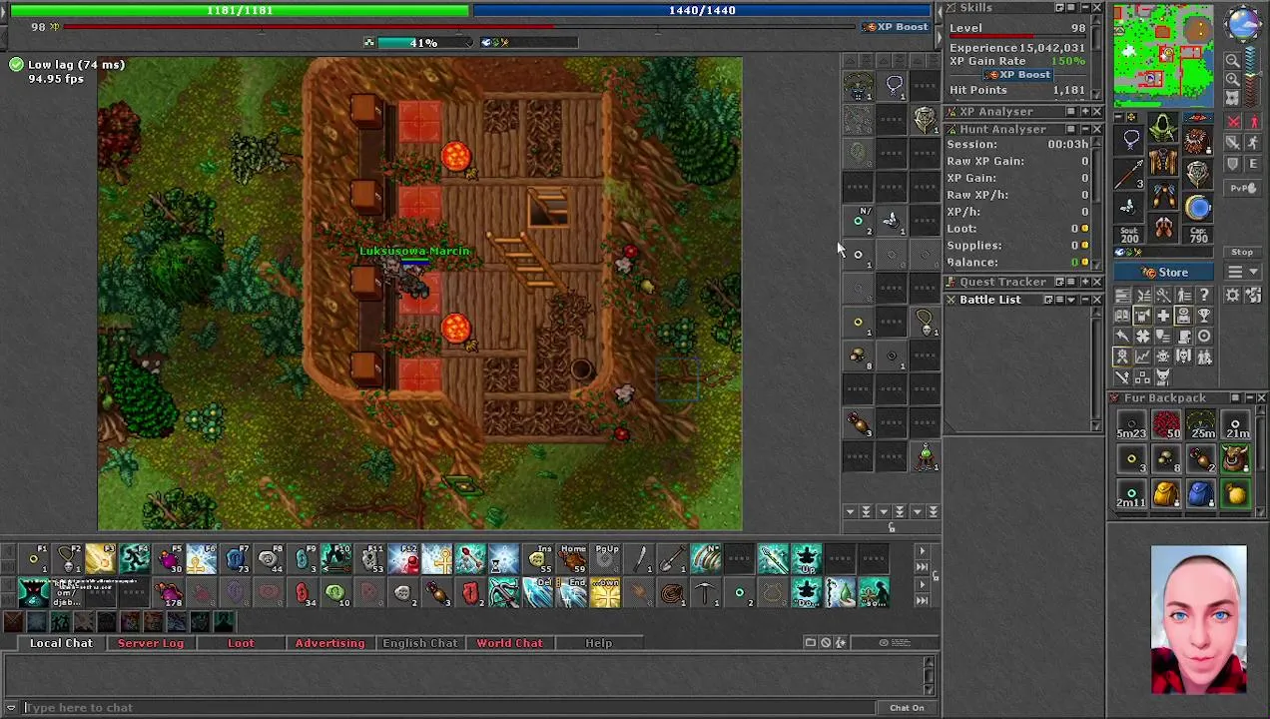Select the red offensive fight mode

[1234, 122]
